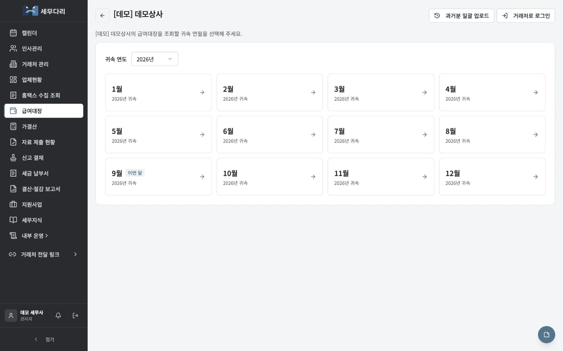Expand the 거래처 전달 링크 section

coord(44,254)
